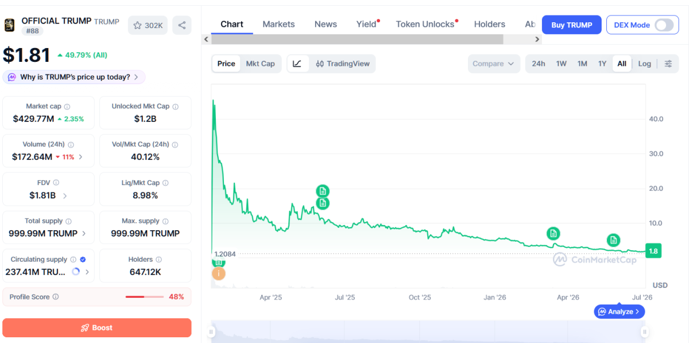Click the Analyze button
689x343 pixels.
coord(620,312)
